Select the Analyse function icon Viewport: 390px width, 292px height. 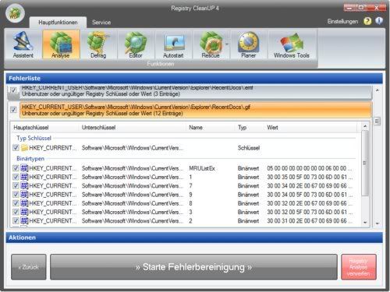[x=61, y=44]
